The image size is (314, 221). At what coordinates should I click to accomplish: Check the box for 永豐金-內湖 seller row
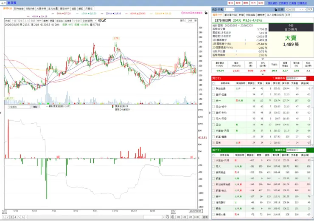coord(213,160)
